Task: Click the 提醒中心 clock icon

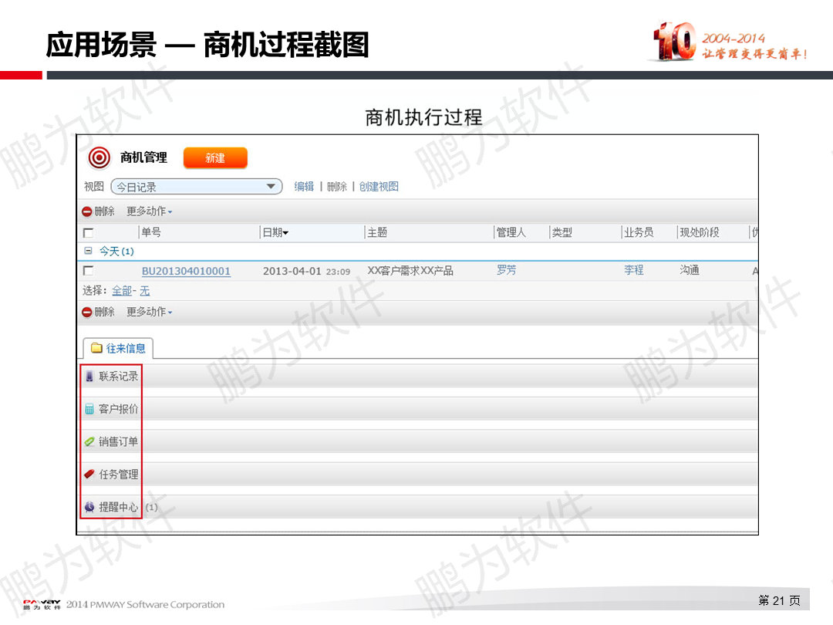Action: [89, 507]
